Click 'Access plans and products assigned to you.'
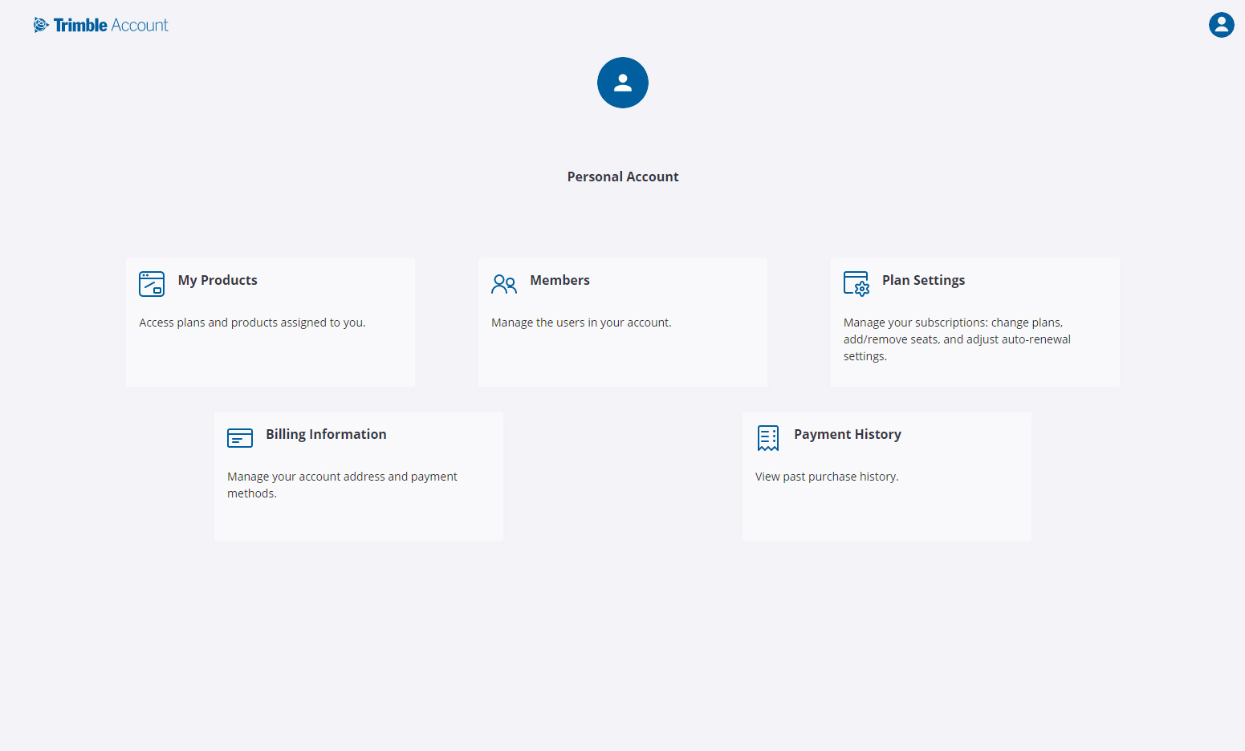 [x=252, y=323]
